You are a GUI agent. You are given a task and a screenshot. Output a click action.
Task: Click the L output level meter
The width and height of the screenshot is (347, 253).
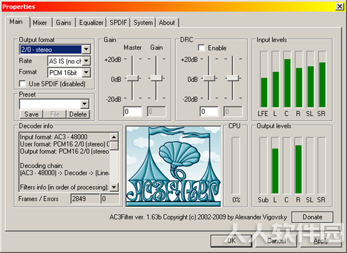(x=275, y=166)
